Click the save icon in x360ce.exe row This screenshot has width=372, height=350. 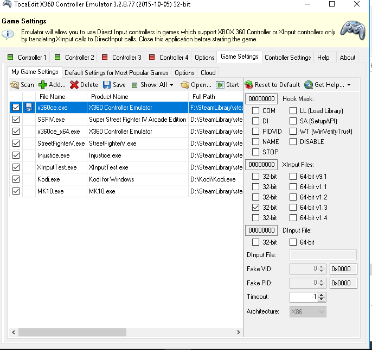(29, 107)
